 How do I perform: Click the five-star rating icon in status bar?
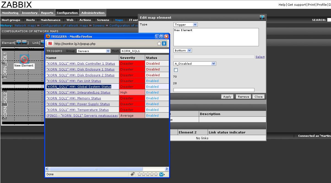coord(148,174)
